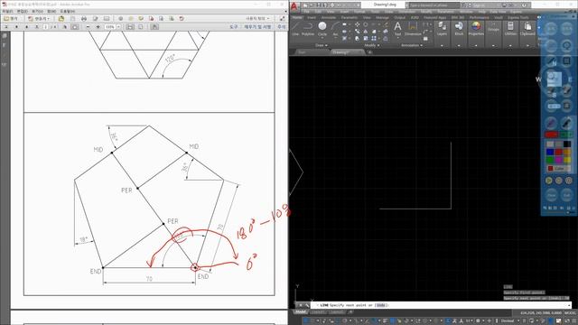Open the Clipboard panel button
The height and width of the screenshot is (325, 578).
point(527,28)
